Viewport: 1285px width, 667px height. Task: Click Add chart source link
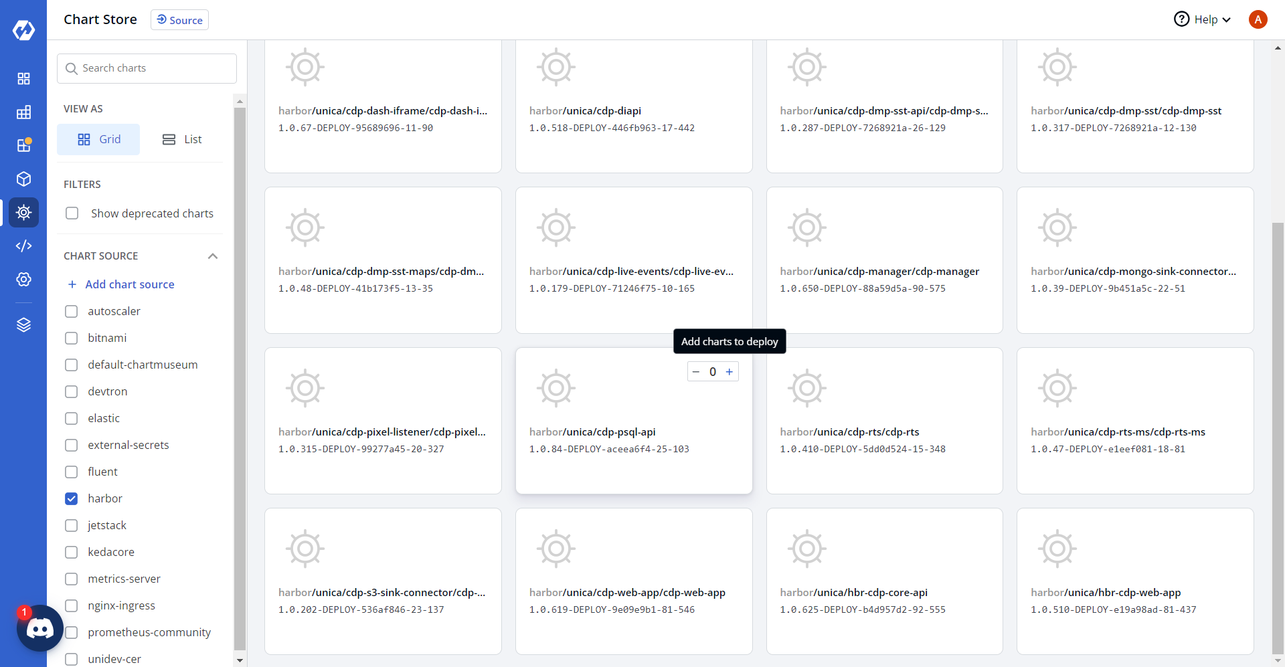[x=121, y=284]
